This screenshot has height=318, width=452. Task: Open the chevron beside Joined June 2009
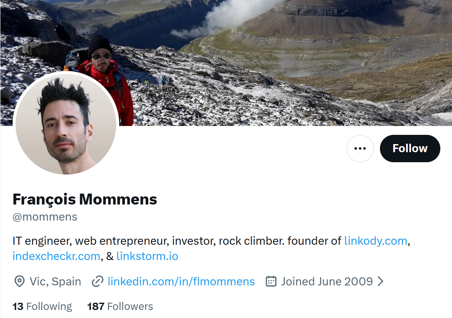(x=380, y=281)
